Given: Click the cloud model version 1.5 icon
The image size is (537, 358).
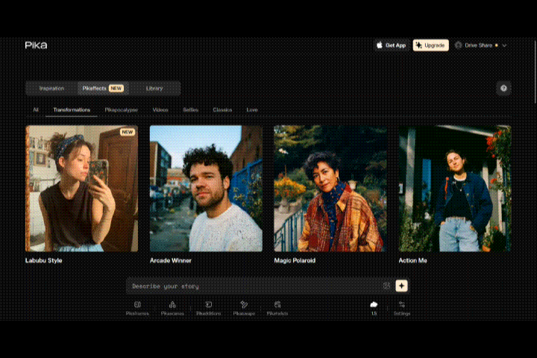Looking at the screenshot, I should 374,304.
